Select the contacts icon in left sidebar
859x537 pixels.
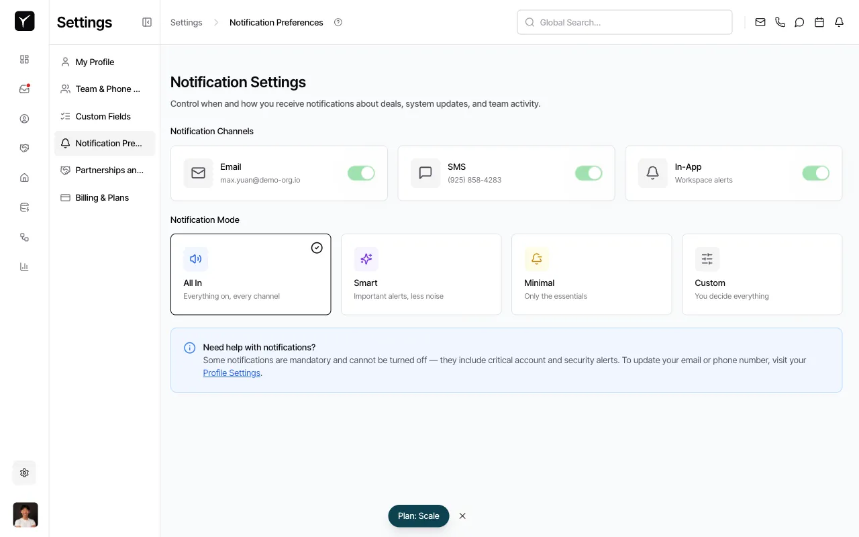(x=24, y=118)
